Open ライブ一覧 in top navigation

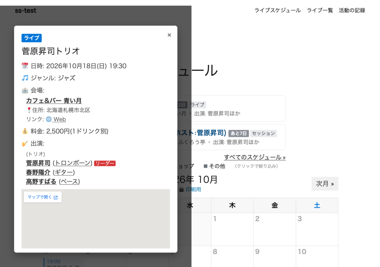point(320,10)
